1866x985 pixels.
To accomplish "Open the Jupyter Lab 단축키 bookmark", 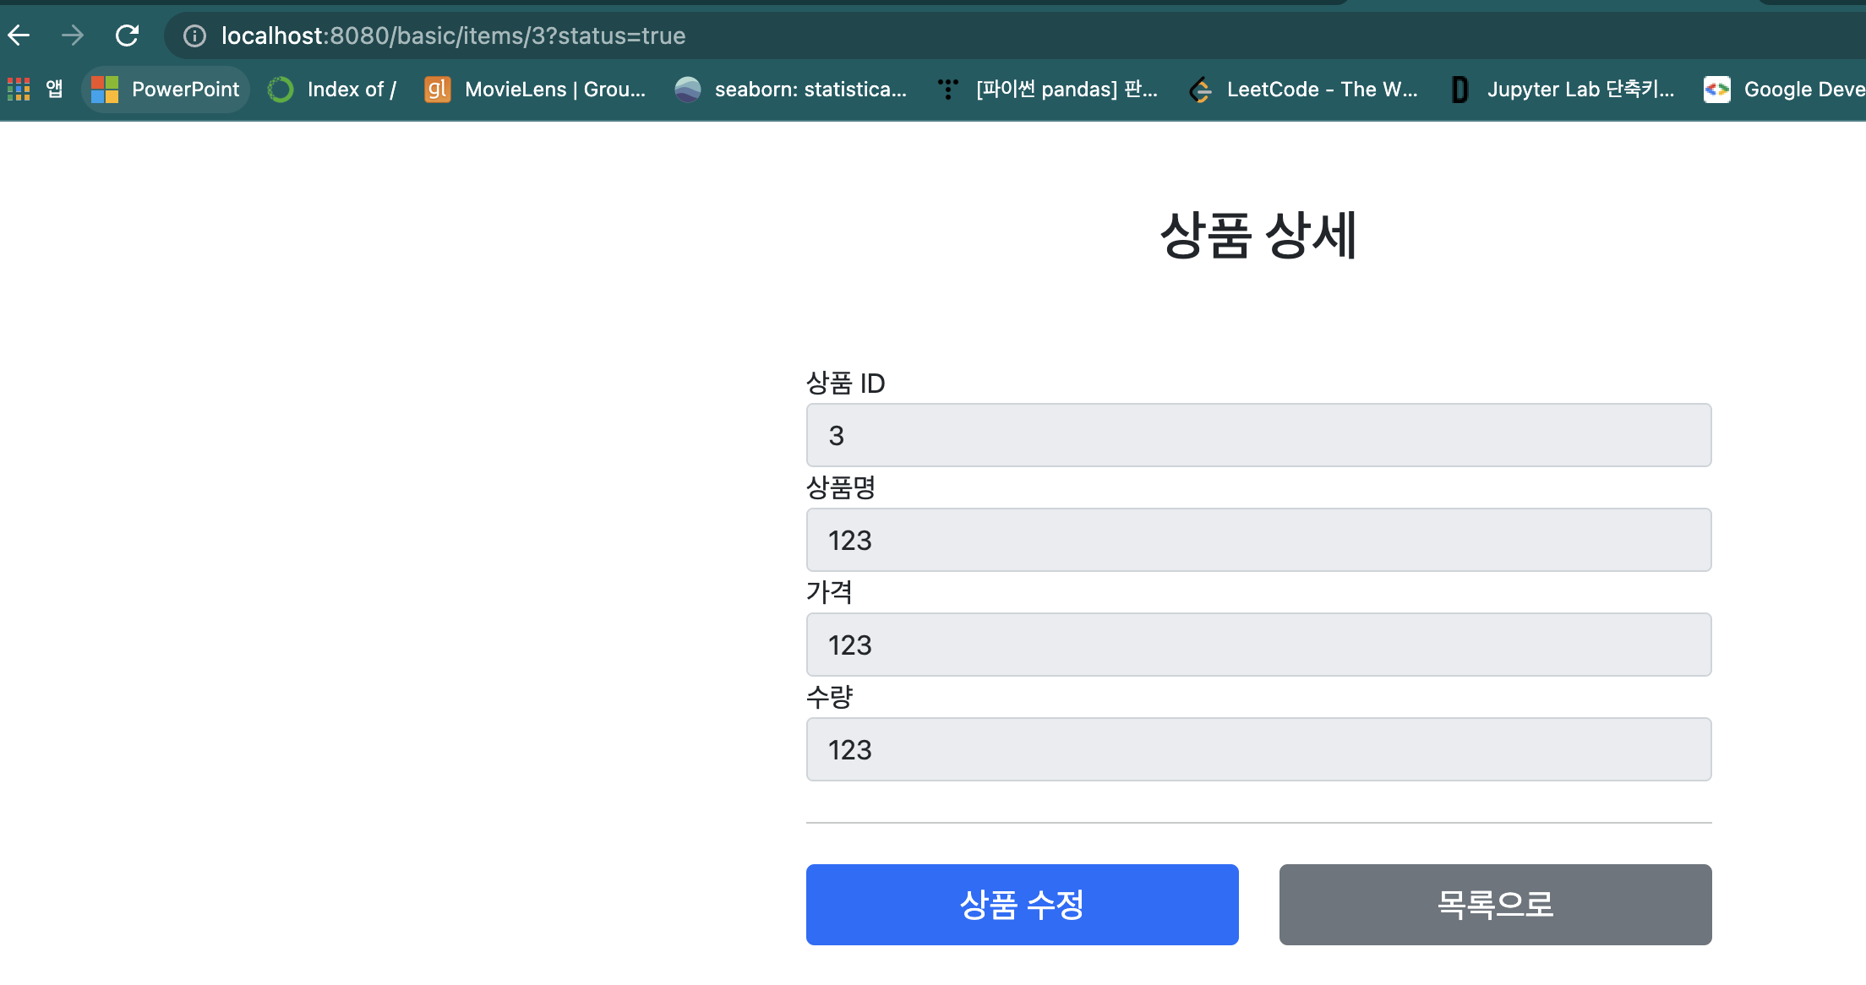I will (x=1563, y=89).
